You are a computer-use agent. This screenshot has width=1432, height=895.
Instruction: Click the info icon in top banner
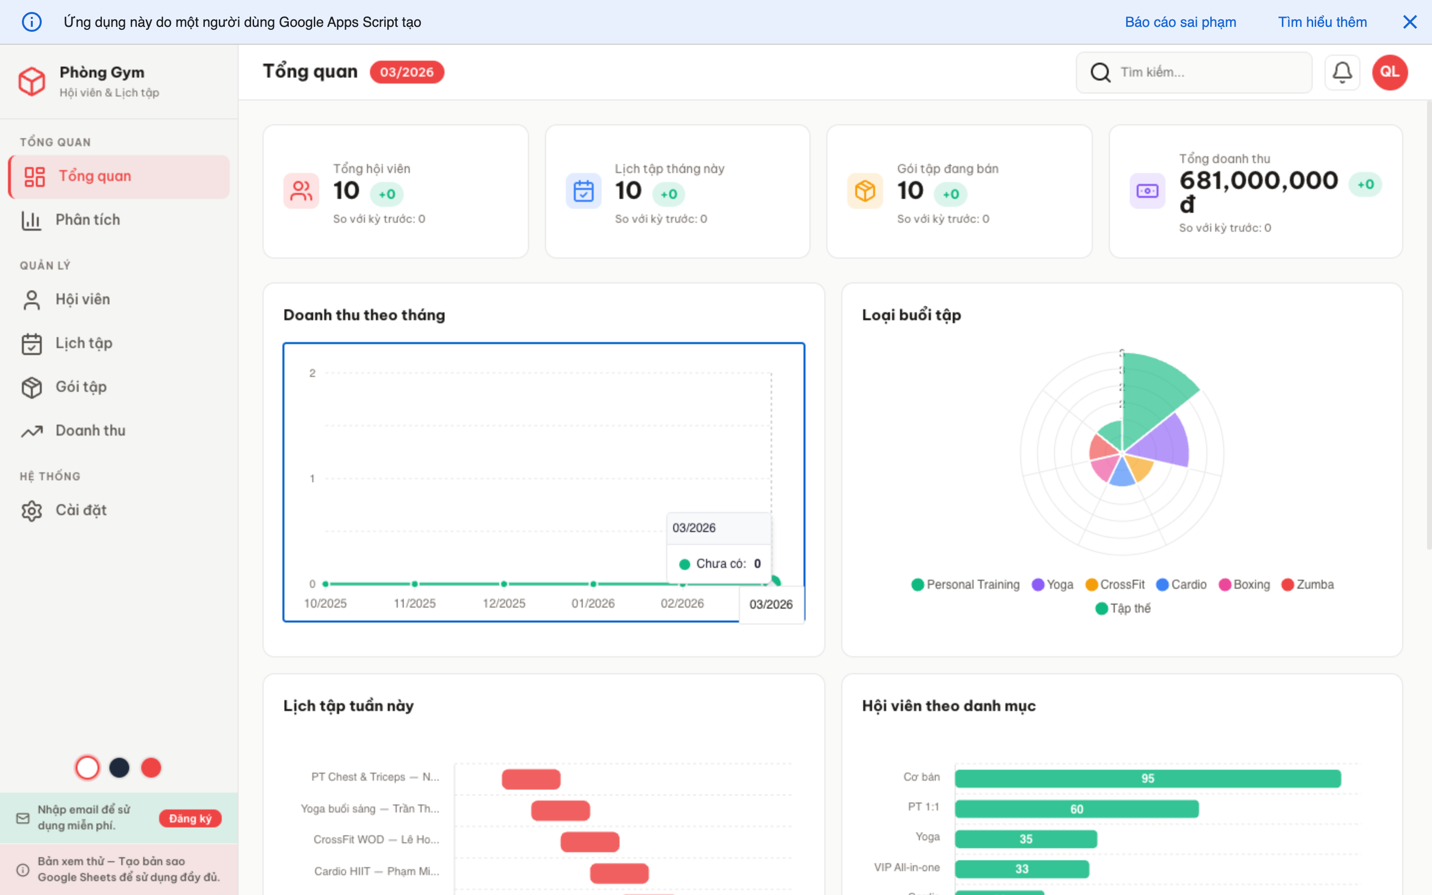pos(31,22)
